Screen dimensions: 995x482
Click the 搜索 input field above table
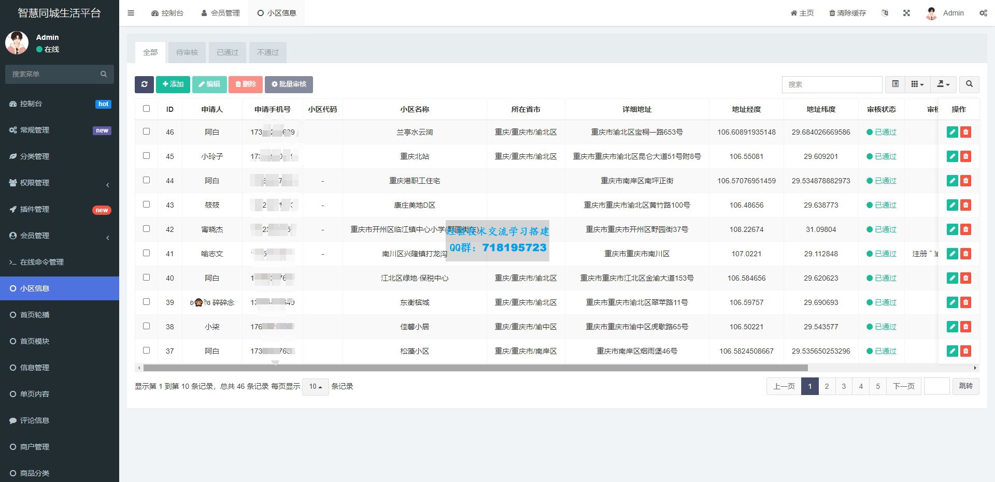[x=831, y=84]
